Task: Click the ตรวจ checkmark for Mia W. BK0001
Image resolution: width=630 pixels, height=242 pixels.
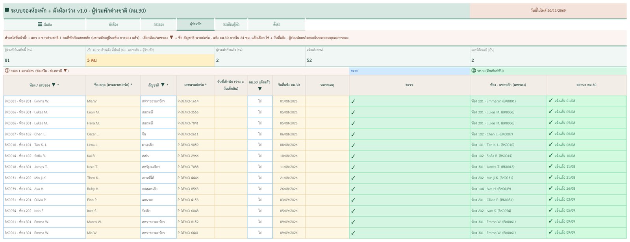Action: tap(353, 101)
